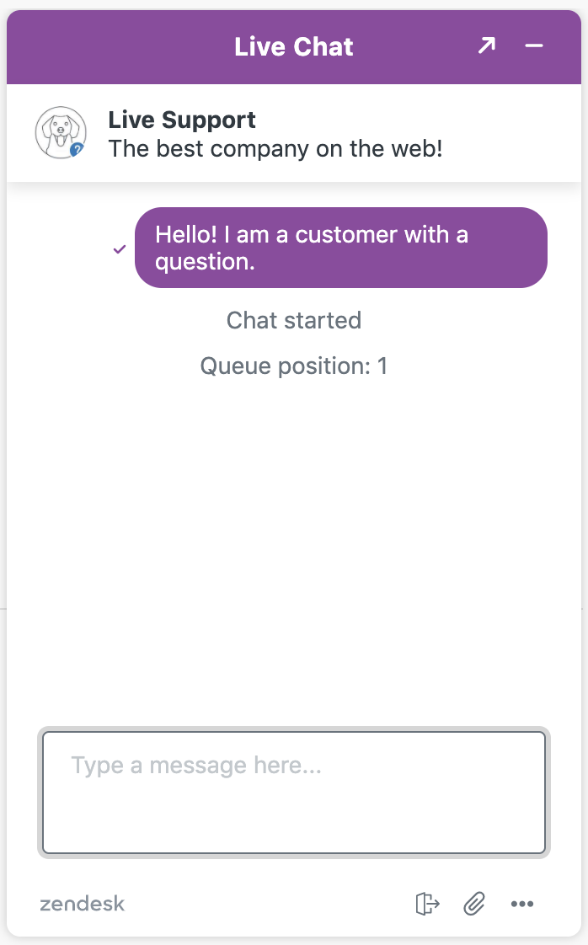Minimize the Live Chat widget

[x=534, y=46]
